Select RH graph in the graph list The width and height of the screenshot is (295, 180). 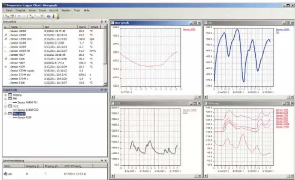tap(15, 99)
